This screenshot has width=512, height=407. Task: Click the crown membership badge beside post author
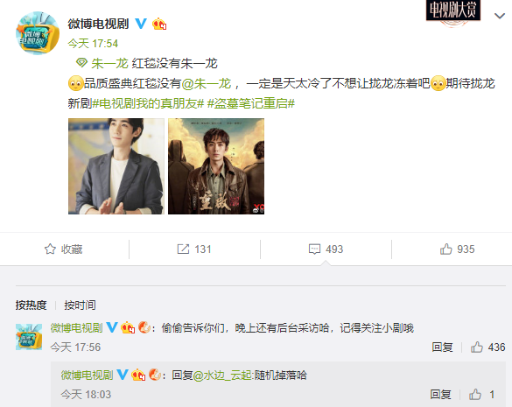(x=159, y=24)
